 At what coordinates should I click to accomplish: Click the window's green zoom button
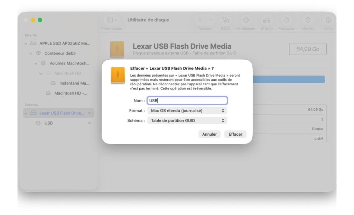pos(40,20)
